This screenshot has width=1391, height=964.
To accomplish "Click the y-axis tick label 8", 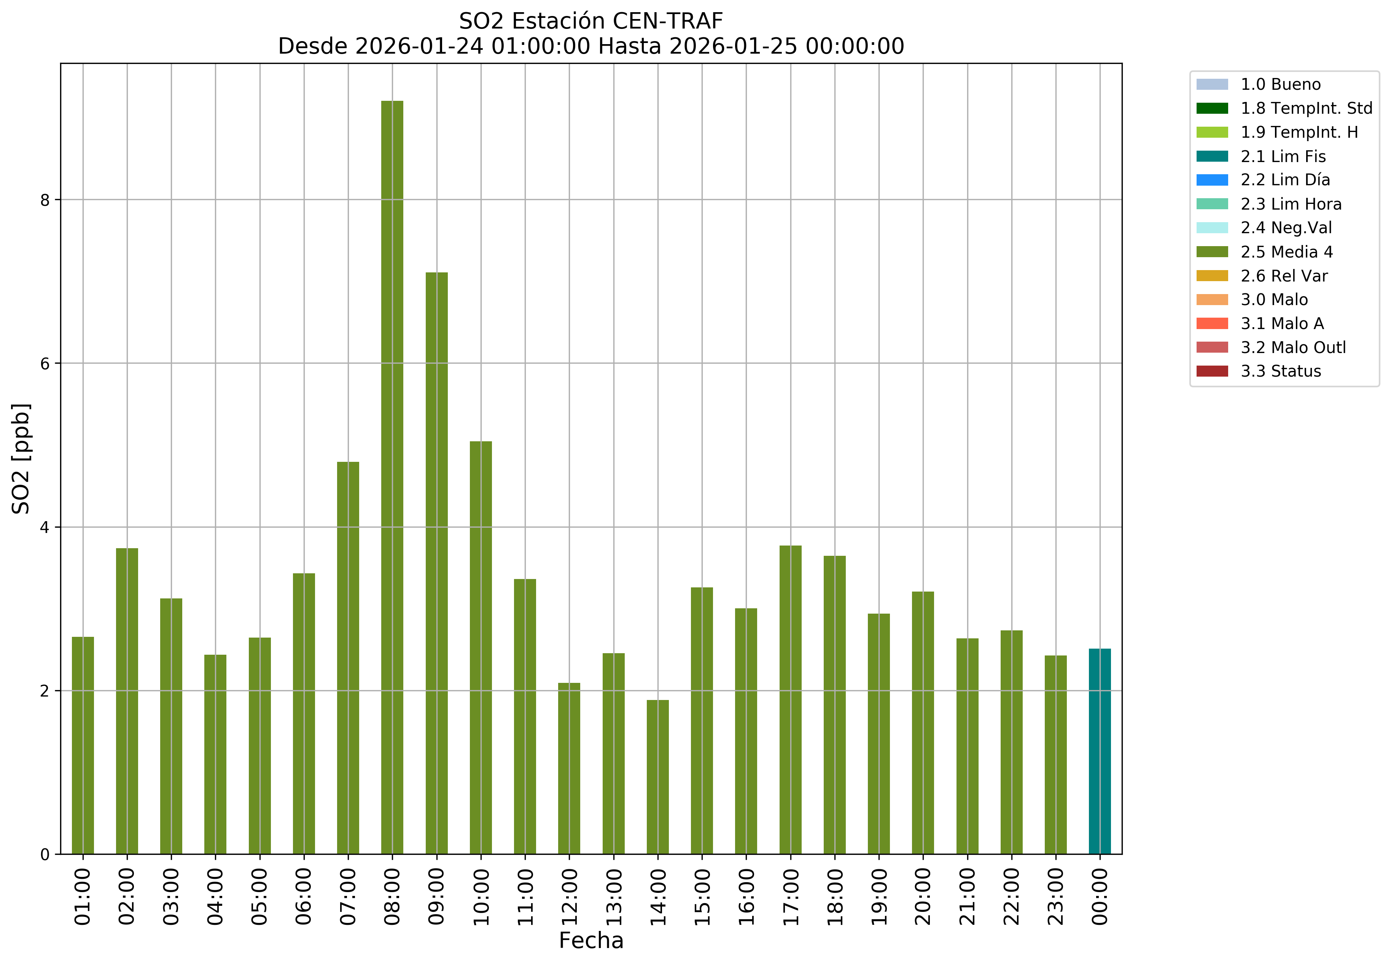I will pos(45,200).
